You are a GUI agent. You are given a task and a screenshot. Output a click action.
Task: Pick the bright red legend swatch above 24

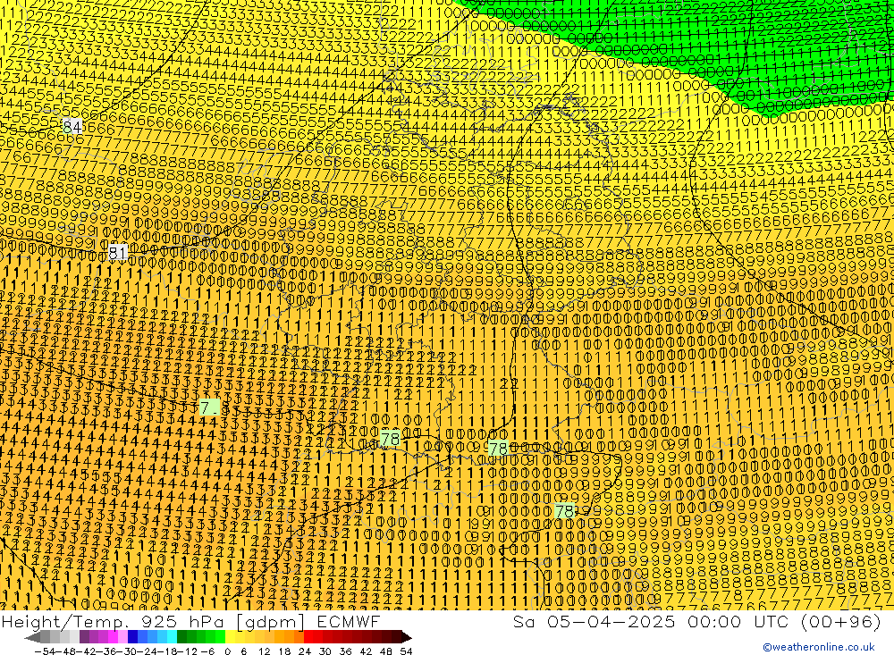point(308,637)
